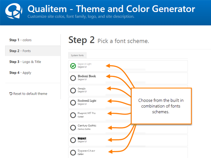Click the Qualitem - Theme and Color Generator title

pyautogui.click(x=111, y=9)
